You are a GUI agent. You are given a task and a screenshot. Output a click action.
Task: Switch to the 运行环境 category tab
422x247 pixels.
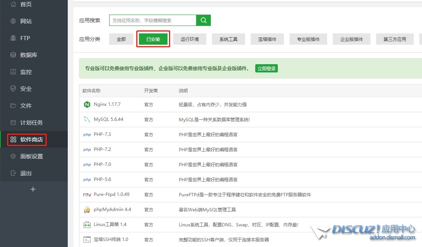(190, 39)
